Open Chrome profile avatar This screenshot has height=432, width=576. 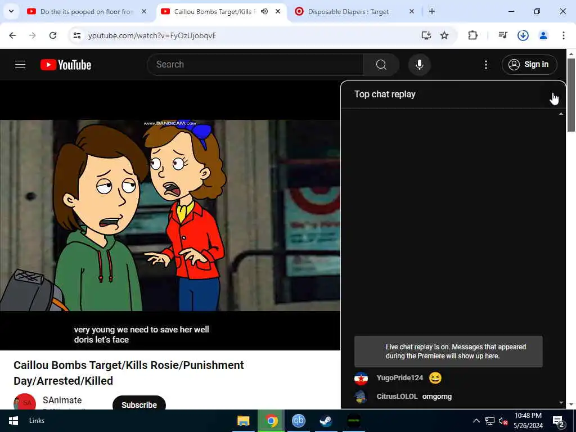point(543,35)
